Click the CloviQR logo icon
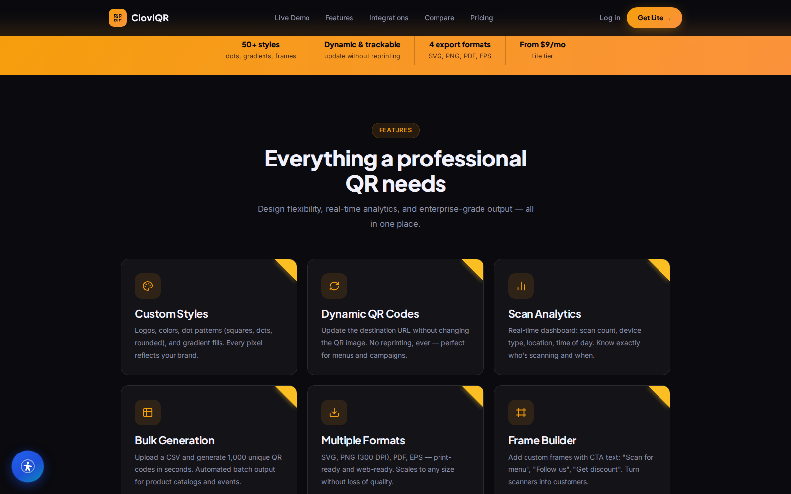The width and height of the screenshot is (791, 494). [118, 18]
